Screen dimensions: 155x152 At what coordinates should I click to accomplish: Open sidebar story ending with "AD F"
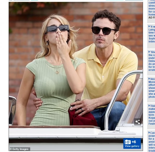coord(152,10)
